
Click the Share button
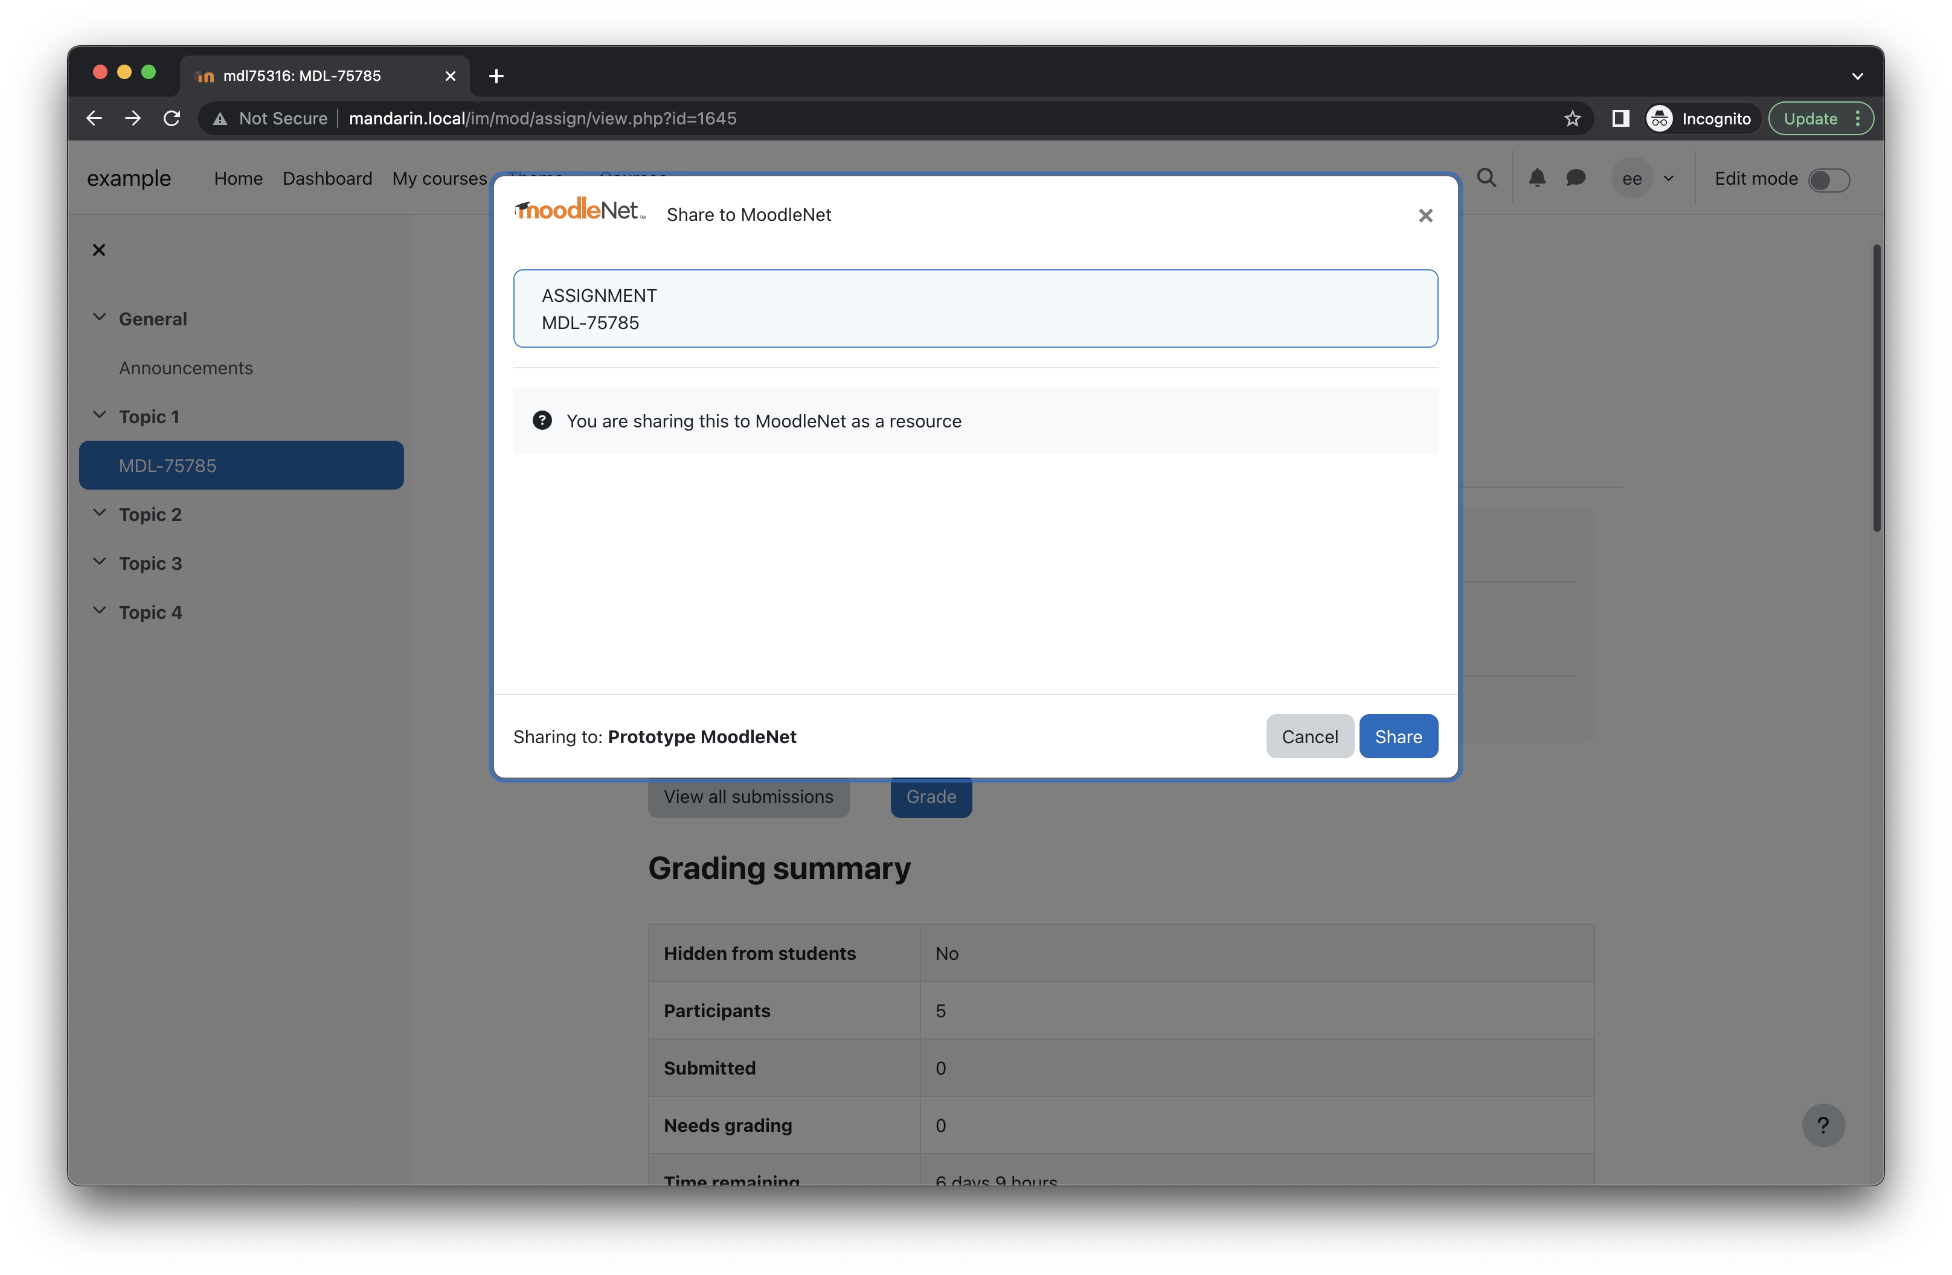[x=1398, y=737]
